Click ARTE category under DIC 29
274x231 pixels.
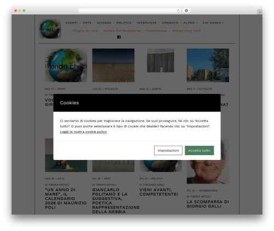[107, 179]
